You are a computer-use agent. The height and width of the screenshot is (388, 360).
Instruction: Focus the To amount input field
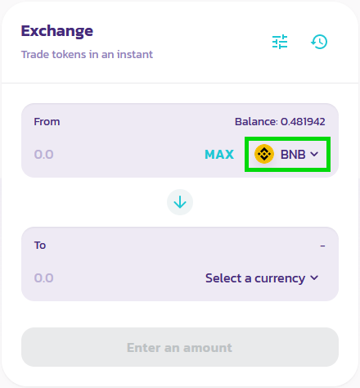(115, 278)
